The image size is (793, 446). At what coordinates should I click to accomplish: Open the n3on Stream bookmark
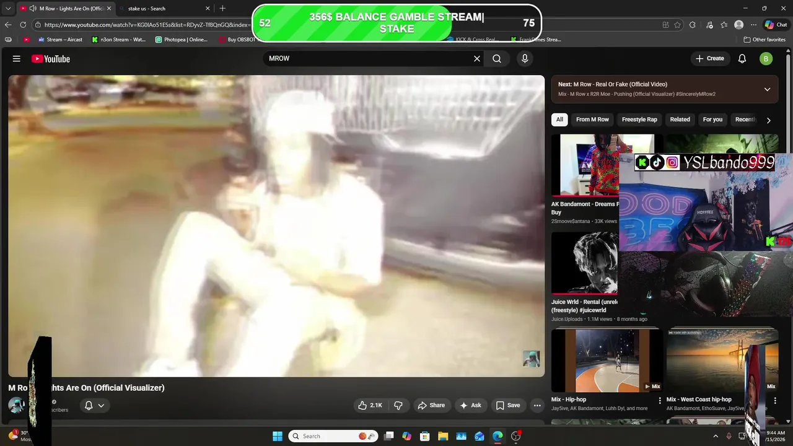pyautogui.click(x=118, y=40)
